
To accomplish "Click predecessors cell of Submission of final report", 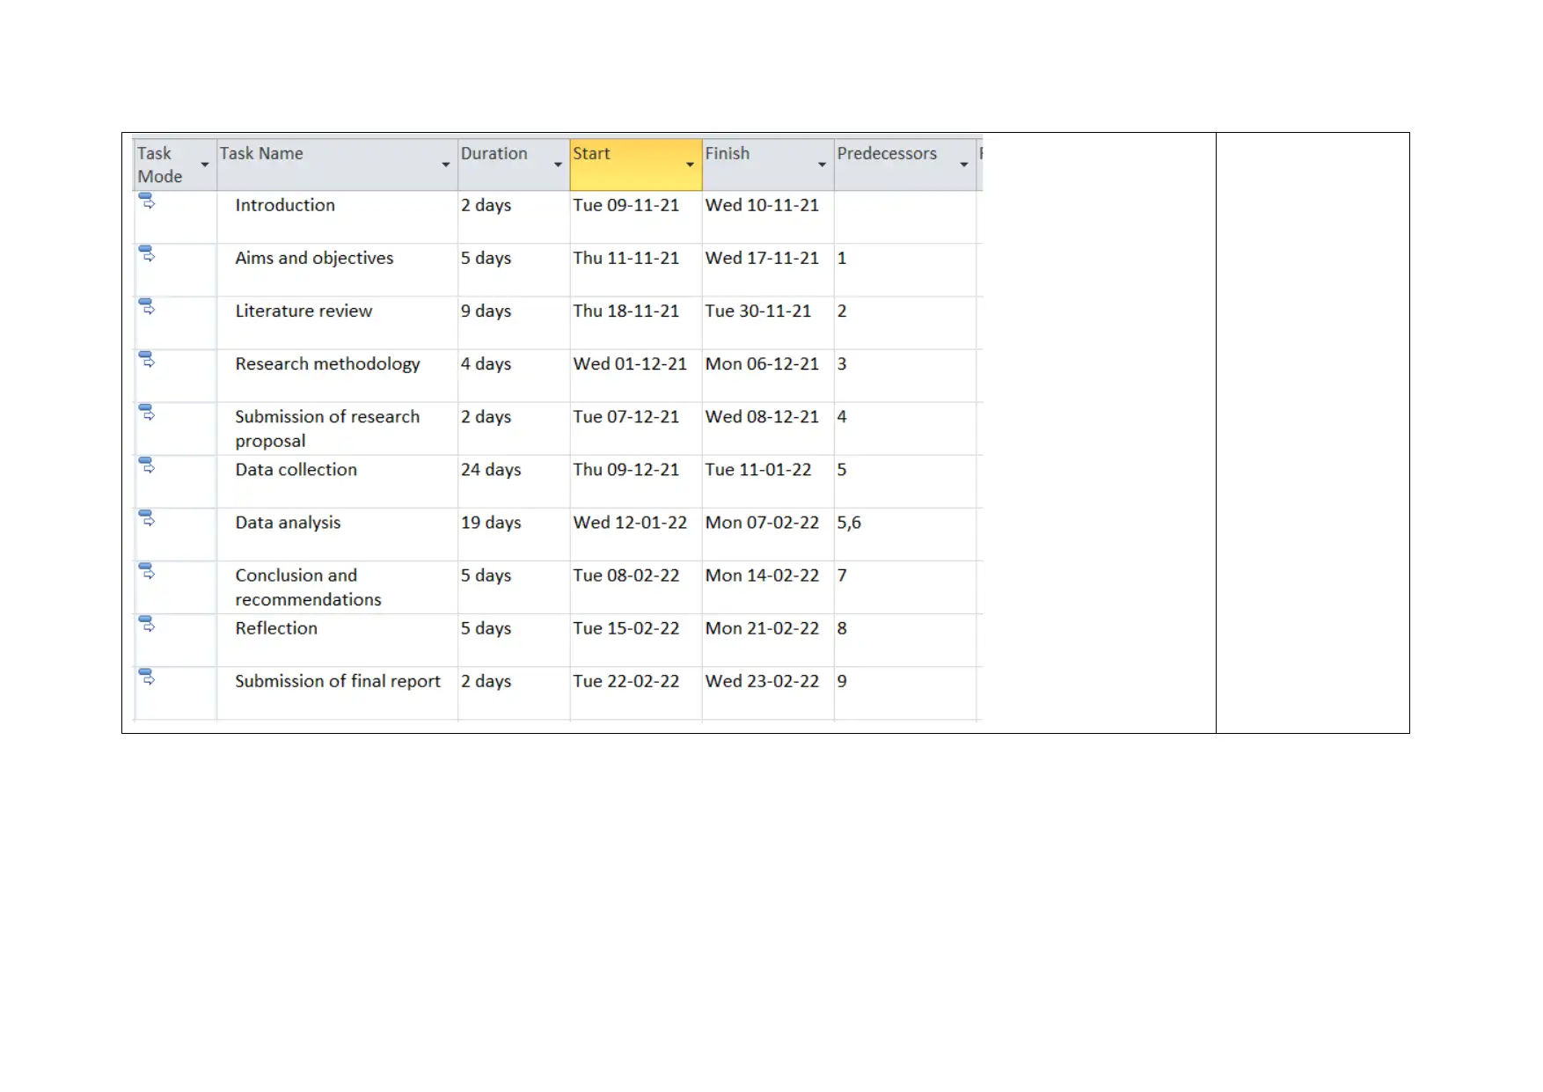I will tap(905, 693).
